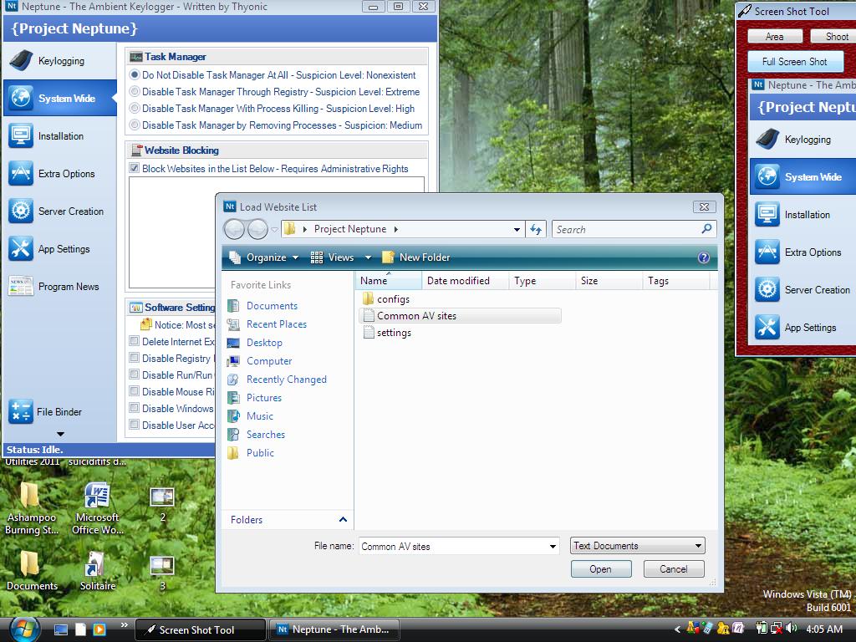Click Open button in Load Website List
The width and height of the screenshot is (856, 642).
pos(601,568)
